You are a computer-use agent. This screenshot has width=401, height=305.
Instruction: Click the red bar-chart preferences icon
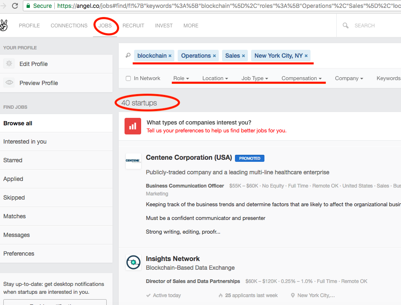click(133, 126)
